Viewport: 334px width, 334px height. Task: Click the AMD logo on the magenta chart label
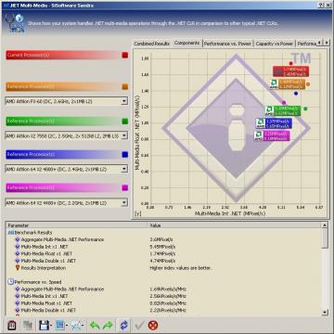point(258,135)
